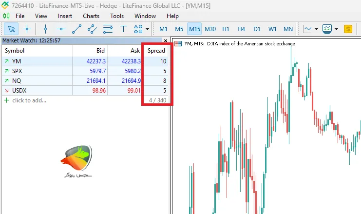Switch chart to M1 timeframe

coord(163,29)
